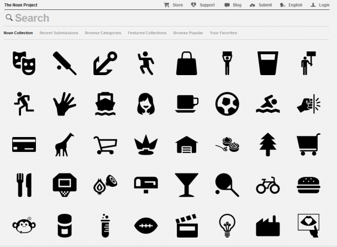Open the Browse Popular tab

tap(188, 33)
